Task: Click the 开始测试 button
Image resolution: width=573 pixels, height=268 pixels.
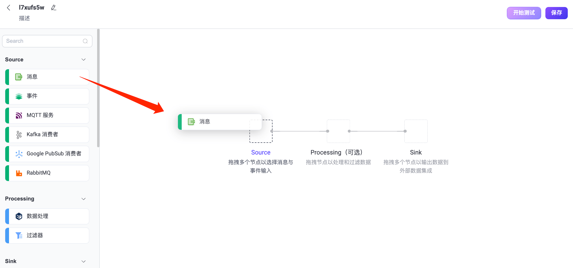Action: coord(524,13)
